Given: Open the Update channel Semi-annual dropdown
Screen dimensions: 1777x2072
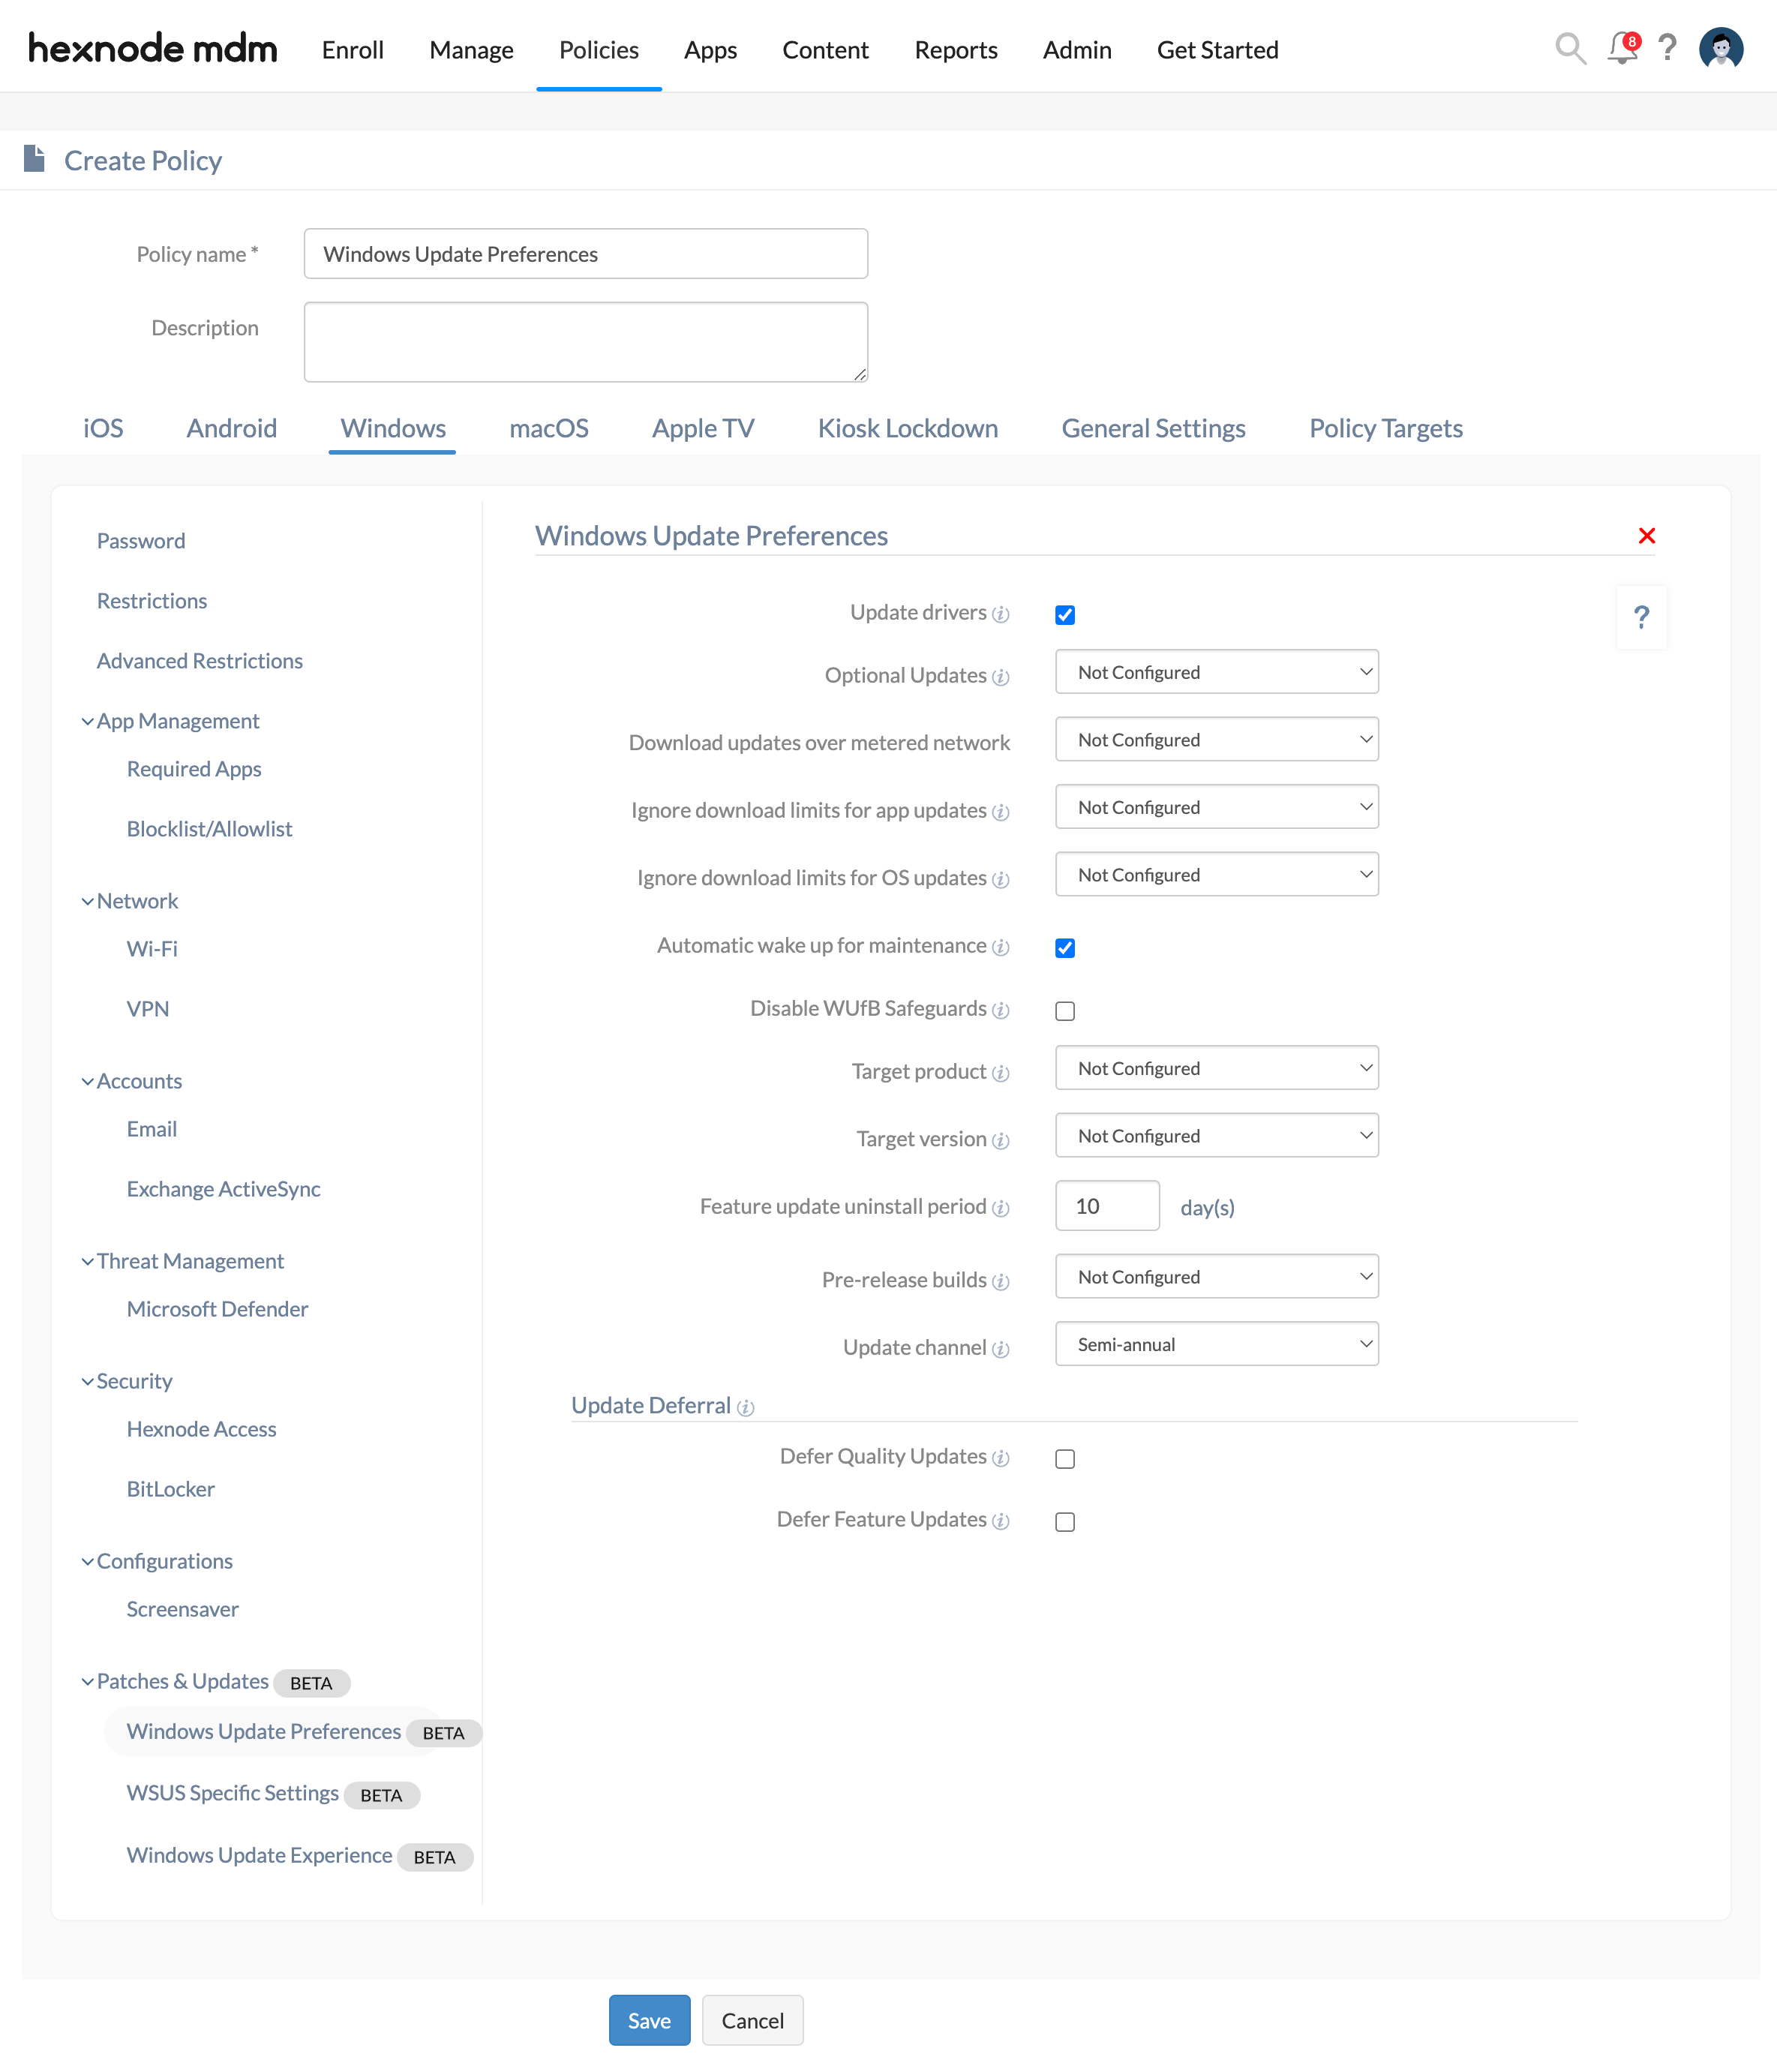Looking at the screenshot, I should coord(1216,1344).
